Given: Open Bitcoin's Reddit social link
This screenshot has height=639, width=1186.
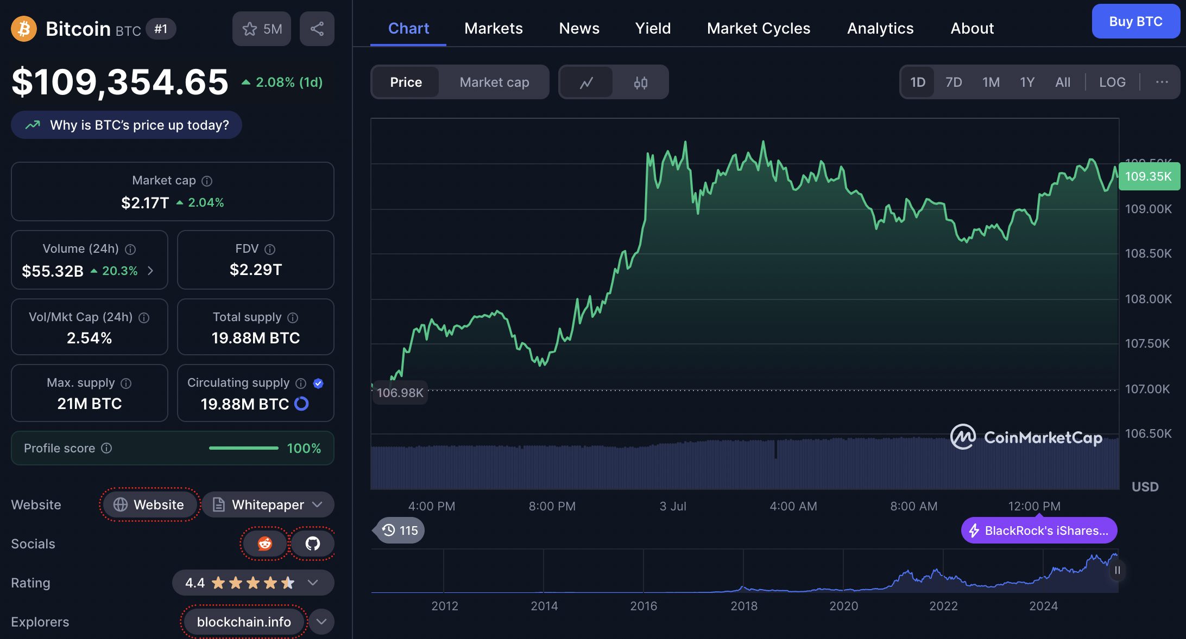Looking at the screenshot, I should [265, 544].
